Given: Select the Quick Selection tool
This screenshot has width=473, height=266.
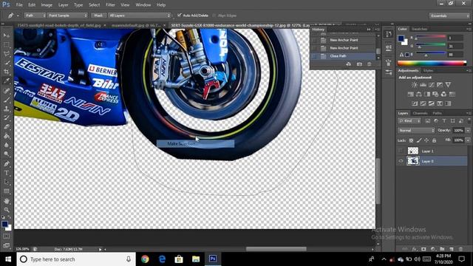Looking at the screenshot, I should (x=7, y=63).
